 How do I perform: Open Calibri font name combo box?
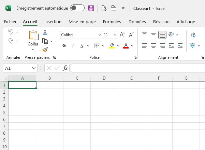pyautogui.click(x=81, y=35)
